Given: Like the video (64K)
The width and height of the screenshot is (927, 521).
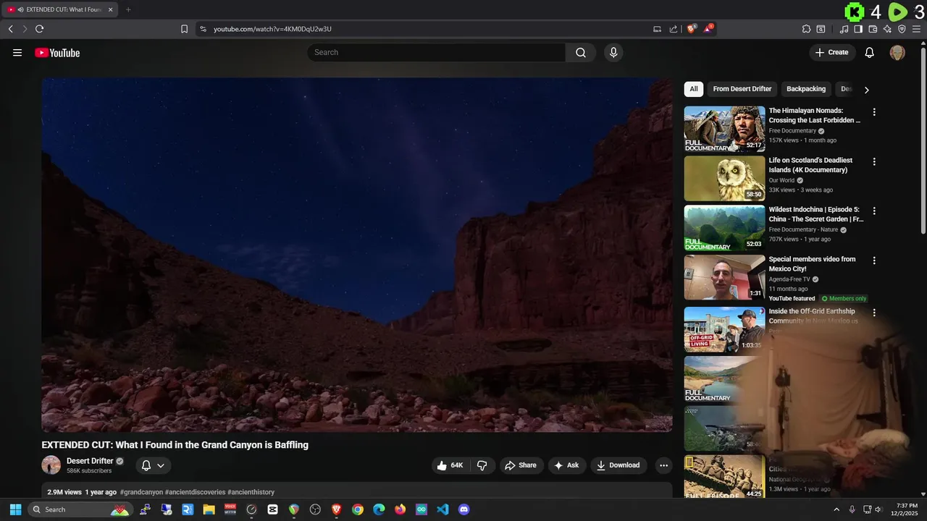Looking at the screenshot, I should [450, 465].
